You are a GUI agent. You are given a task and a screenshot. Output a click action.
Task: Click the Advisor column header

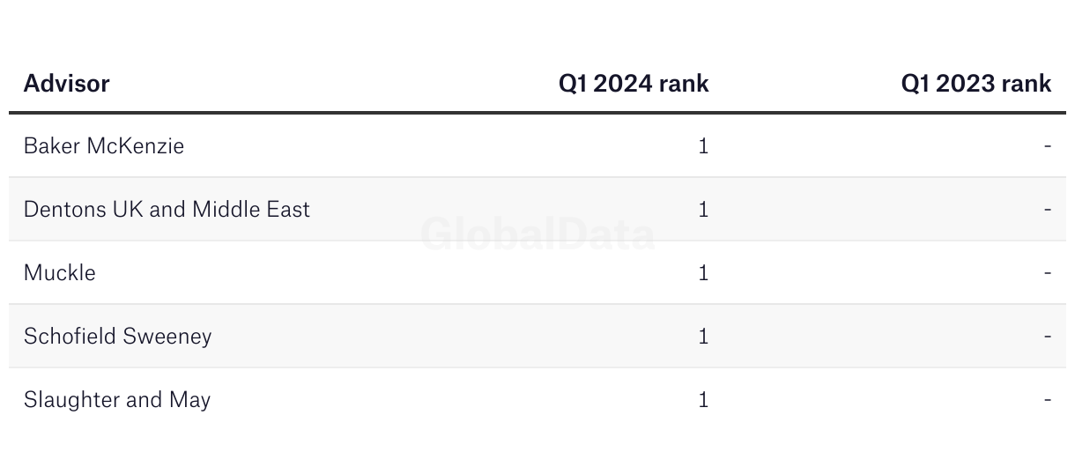(x=67, y=84)
